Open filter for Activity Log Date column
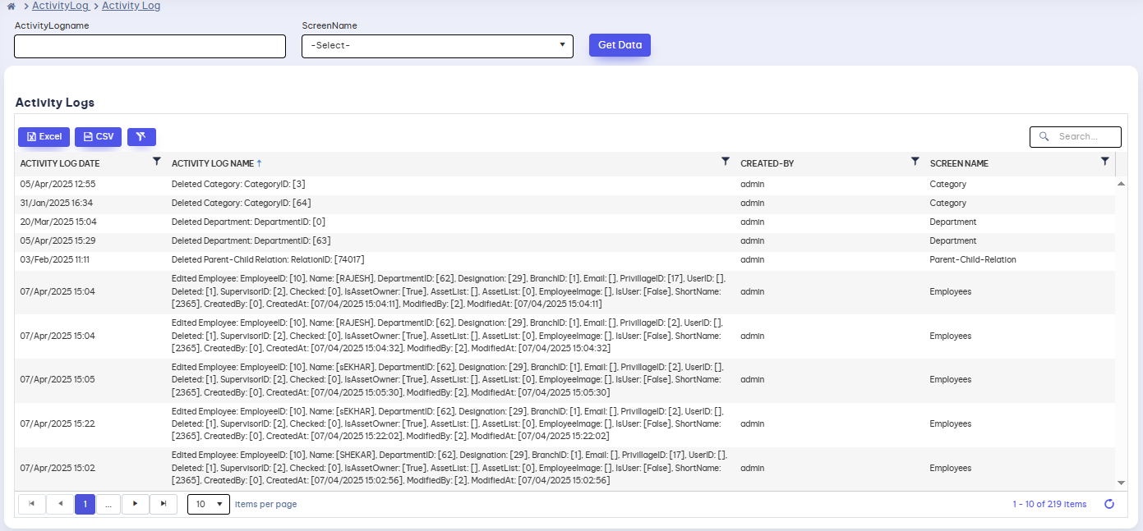This screenshot has height=531, width=1143. (x=157, y=163)
